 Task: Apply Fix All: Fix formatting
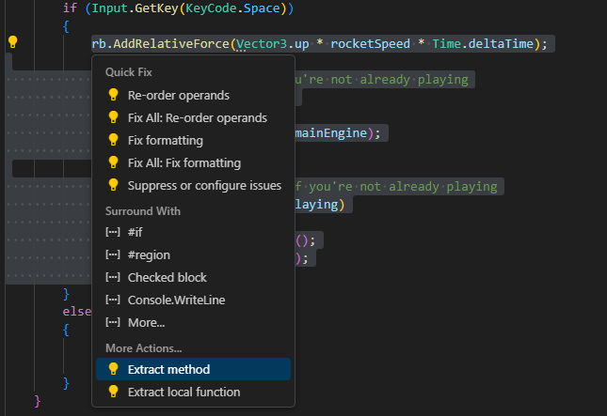pyautogui.click(x=184, y=162)
